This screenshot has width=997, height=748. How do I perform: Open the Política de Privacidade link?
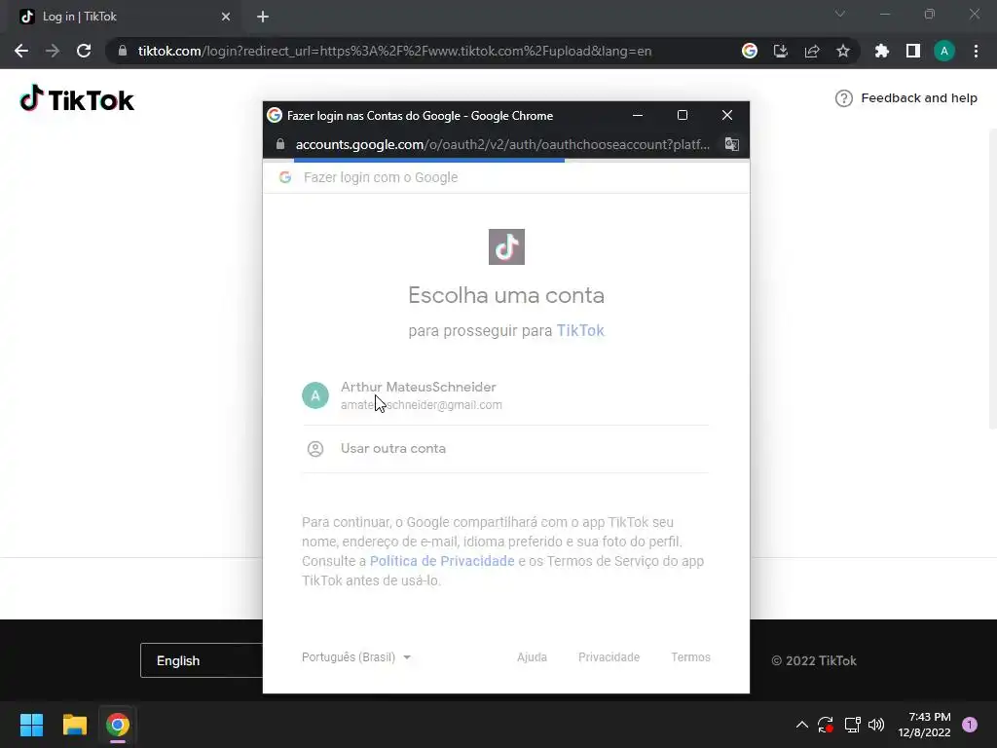[442, 561]
